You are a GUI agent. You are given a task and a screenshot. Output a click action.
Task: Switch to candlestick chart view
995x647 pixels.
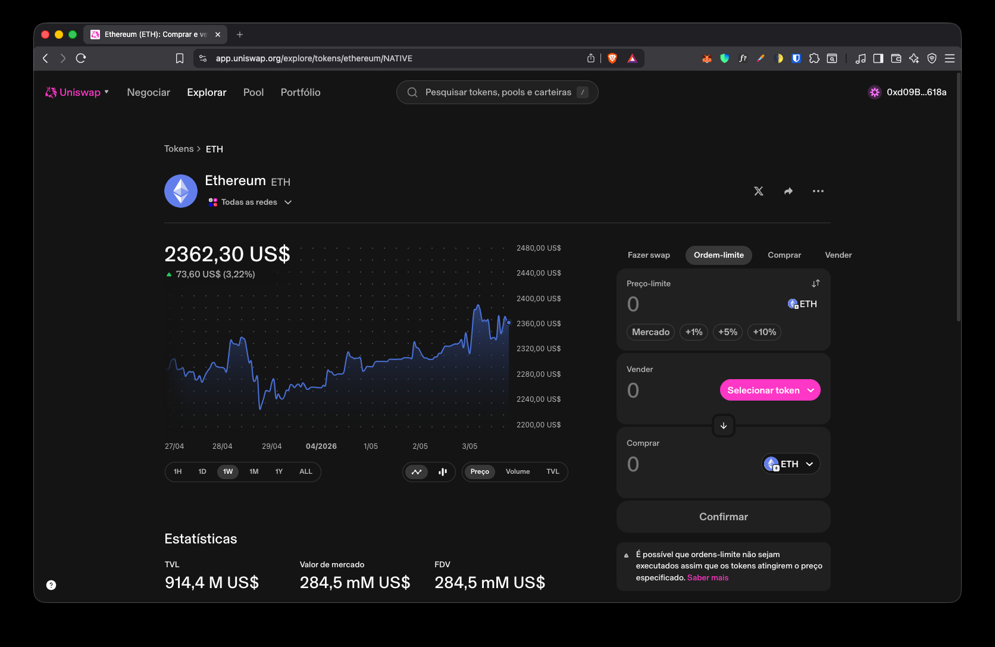coord(443,472)
